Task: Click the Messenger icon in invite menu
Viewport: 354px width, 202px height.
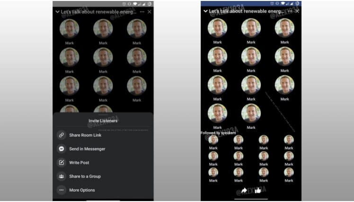Action: click(x=61, y=149)
